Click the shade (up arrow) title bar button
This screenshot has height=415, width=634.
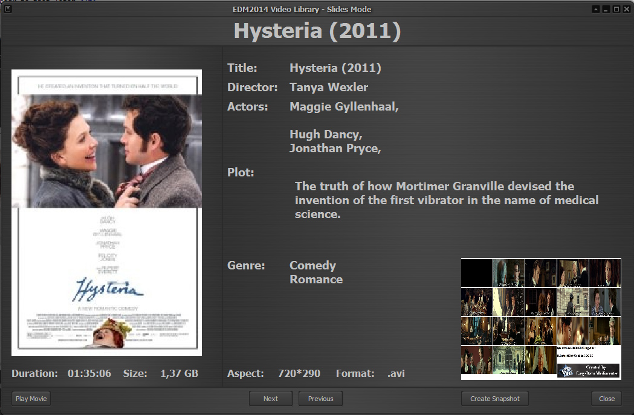pyautogui.click(x=595, y=9)
